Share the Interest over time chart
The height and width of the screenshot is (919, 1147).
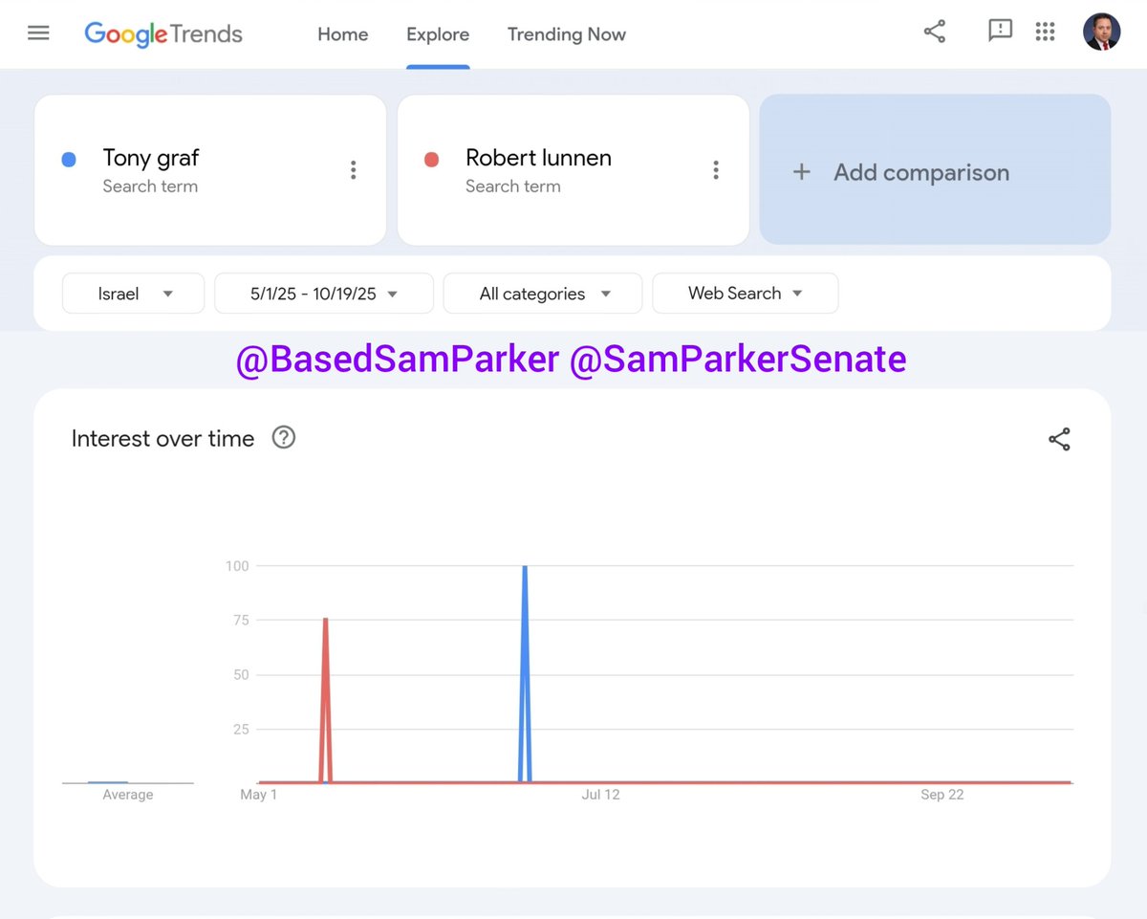coord(1059,440)
